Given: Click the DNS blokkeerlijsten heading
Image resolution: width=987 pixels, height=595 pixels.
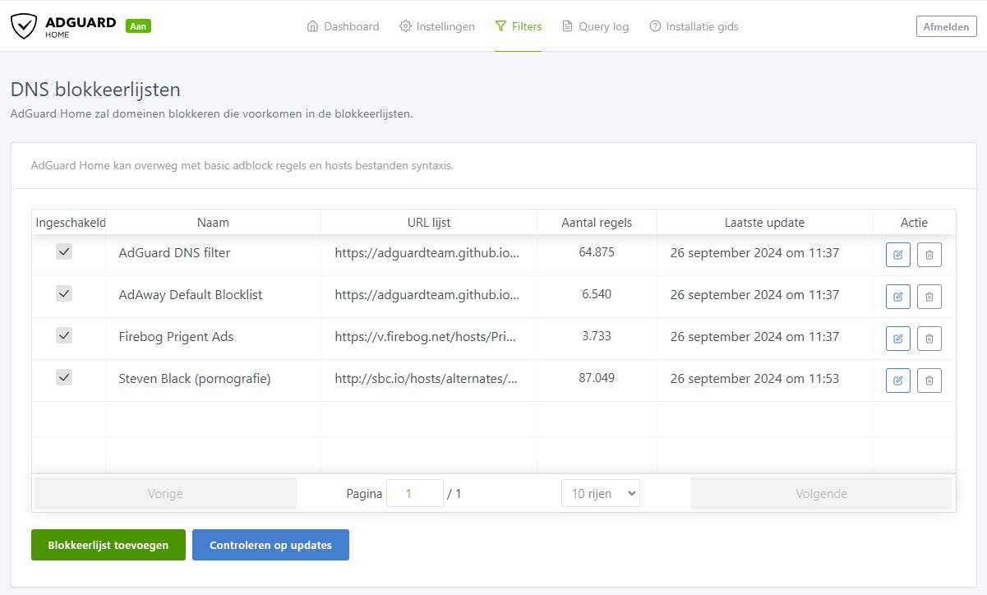Looking at the screenshot, I should pyautogui.click(x=95, y=90).
